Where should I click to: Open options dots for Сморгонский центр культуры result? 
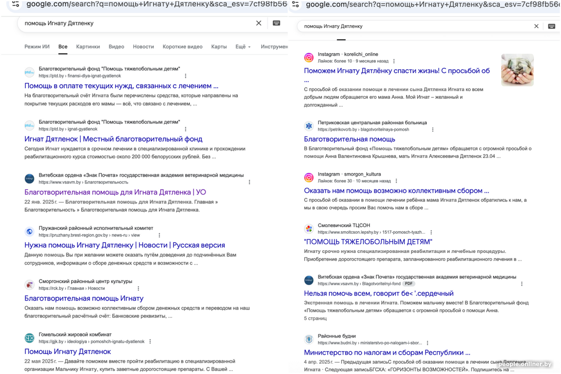(x=138, y=288)
